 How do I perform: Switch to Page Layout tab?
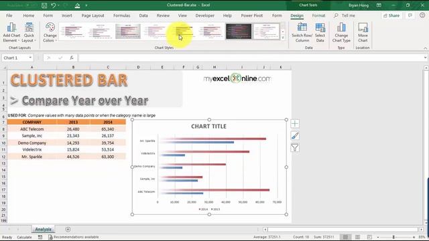coord(93,15)
